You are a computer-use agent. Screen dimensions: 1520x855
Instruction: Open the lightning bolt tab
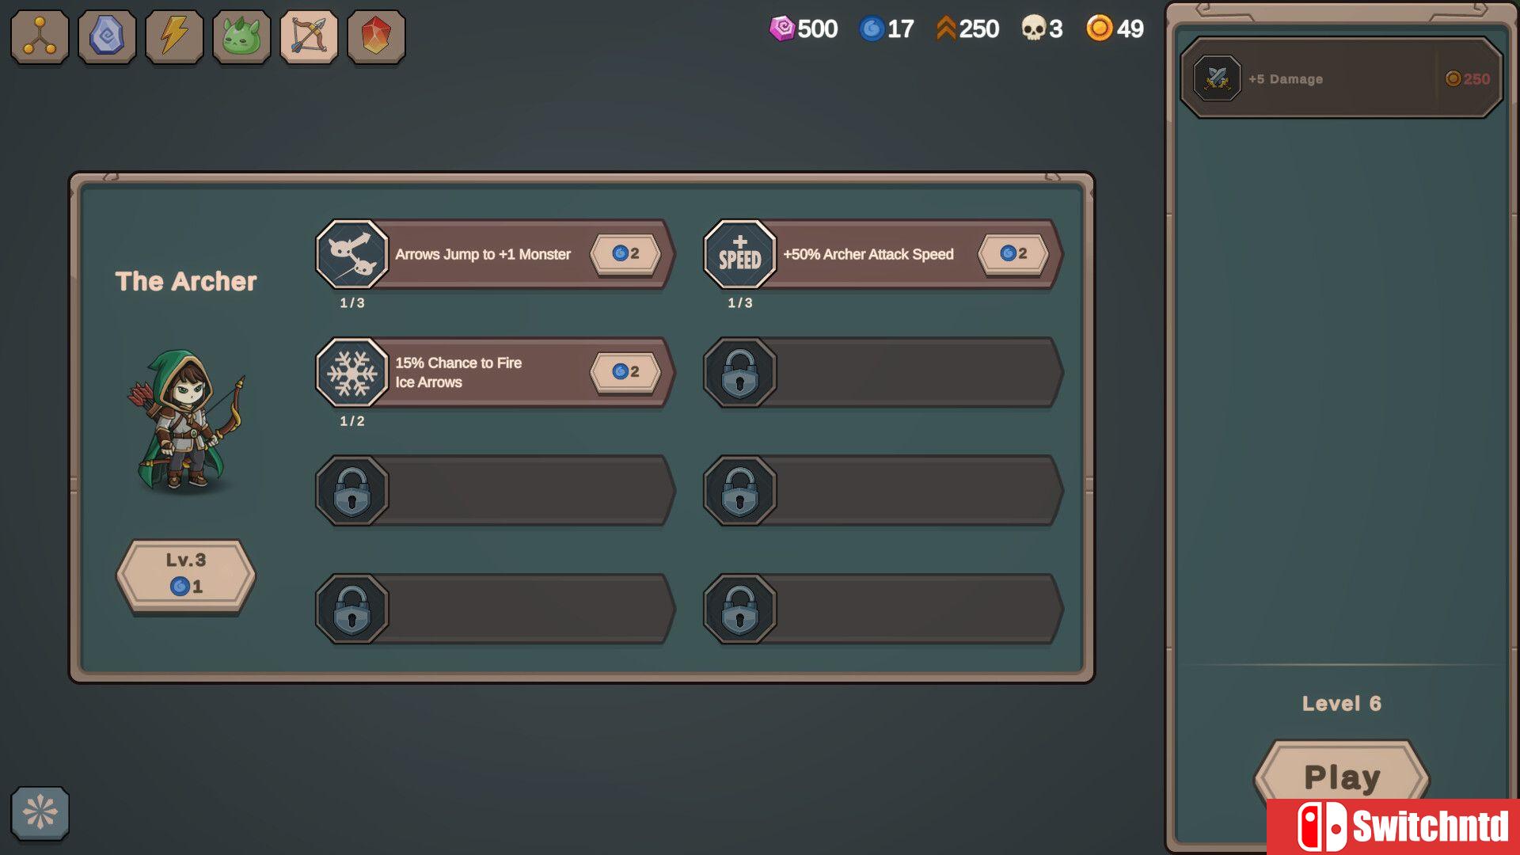[x=174, y=36]
